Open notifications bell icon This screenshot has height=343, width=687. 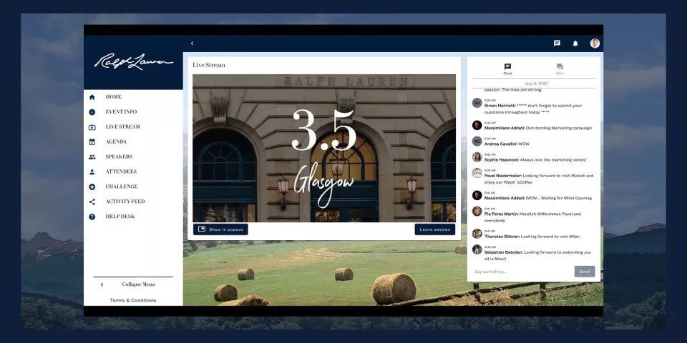click(575, 44)
